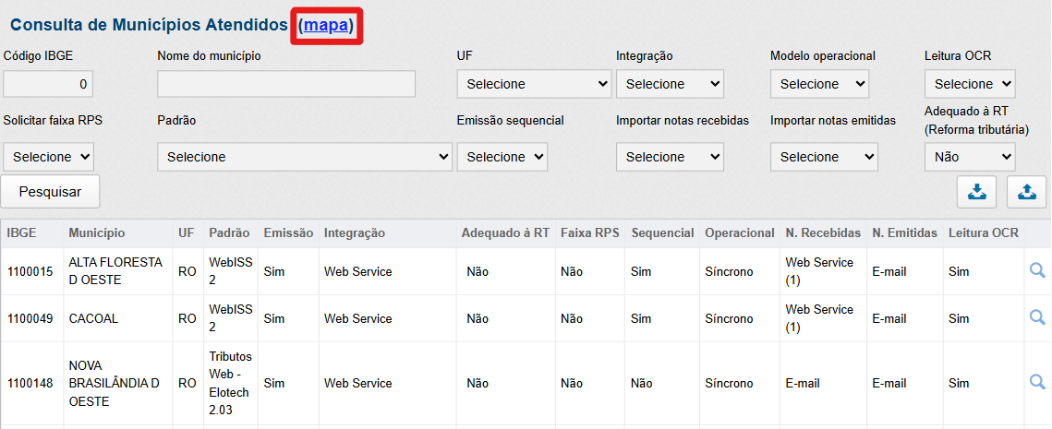Click the Município column header
This screenshot has width=1052, height=429.
click(x=96, y=232)
